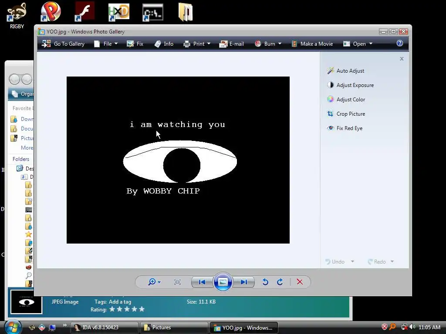Select Crop Picture
The width and height of the screenshot is (446, 334).
(346, 114)
